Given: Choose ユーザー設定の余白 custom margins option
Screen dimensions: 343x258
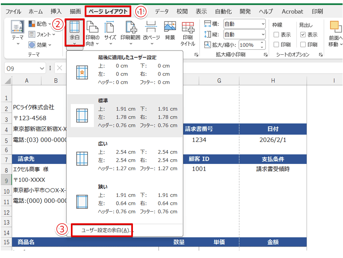Looking at the screenshot, I should click(x=102, y=230).
